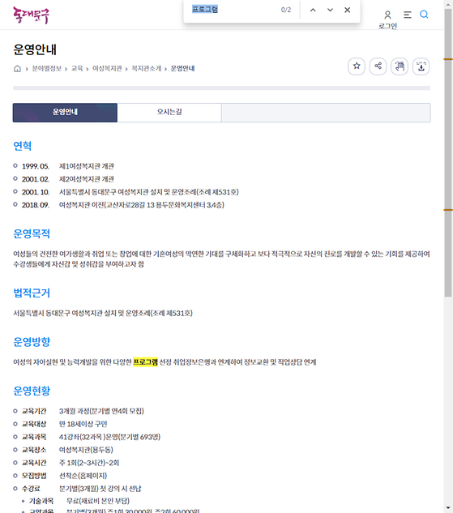Open the hamburger site menu
Screen dimensions: 453x513
[407, 15]
